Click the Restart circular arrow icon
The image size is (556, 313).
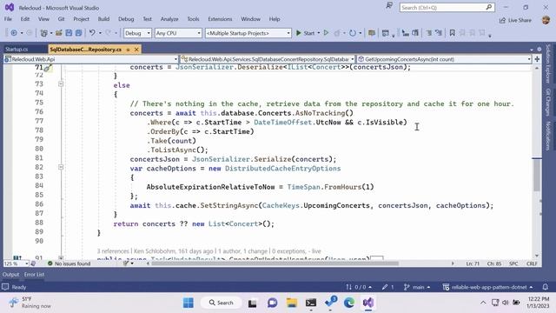point(352,33)
